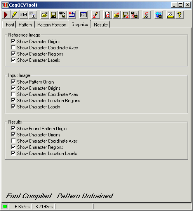Toggle Results Show Character Regions checkbox
The width and height of the screenshot is (193, 211).
13,147
